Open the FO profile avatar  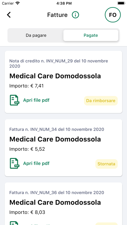[x=113, y=15]
